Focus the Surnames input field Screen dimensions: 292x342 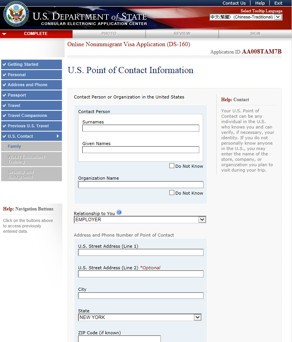141,128
